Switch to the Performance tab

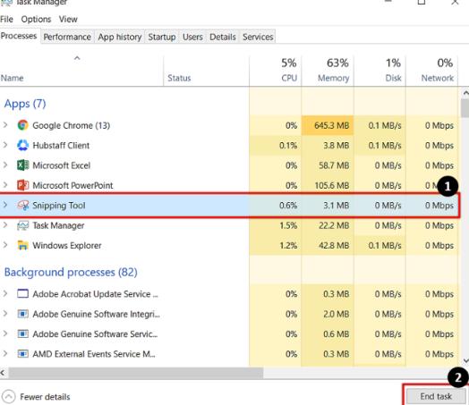pos(67,37)
